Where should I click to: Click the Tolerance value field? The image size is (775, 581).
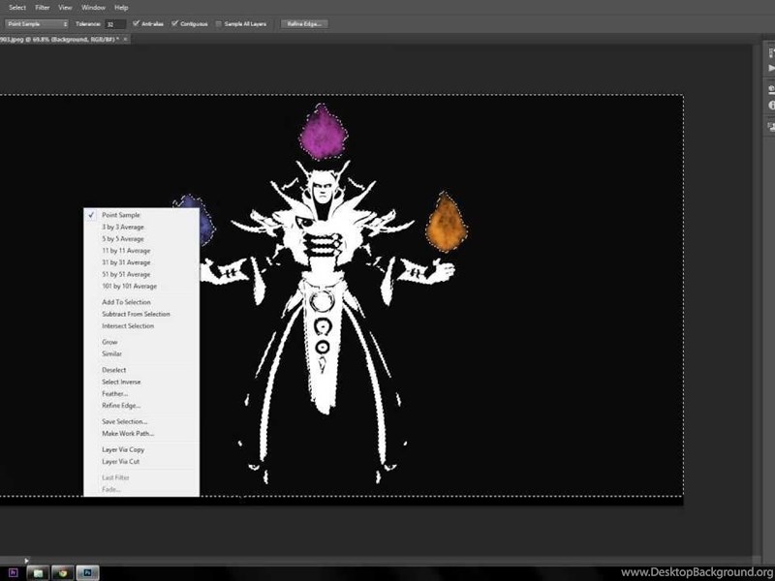(115, 23)
